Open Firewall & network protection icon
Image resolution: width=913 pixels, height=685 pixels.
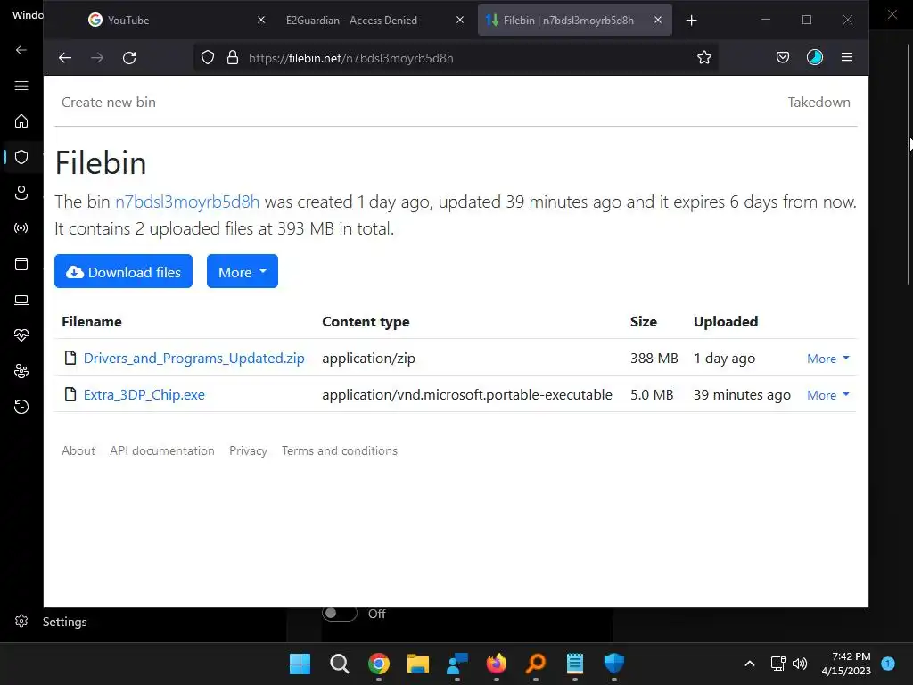(x=21, y=228)
